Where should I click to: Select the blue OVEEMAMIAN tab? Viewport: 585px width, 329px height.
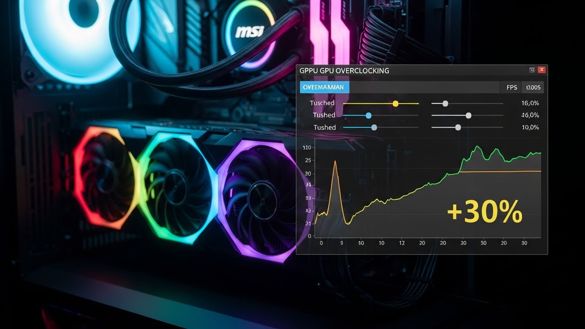click(324, 87)
